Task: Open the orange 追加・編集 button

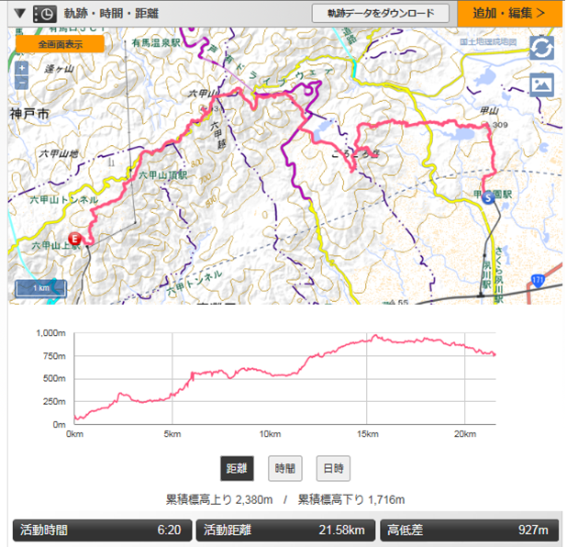Action: (x=509, y=13)
